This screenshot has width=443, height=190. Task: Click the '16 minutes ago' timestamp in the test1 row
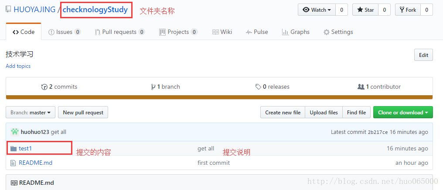pyautogui.click(x=407, y=148)
